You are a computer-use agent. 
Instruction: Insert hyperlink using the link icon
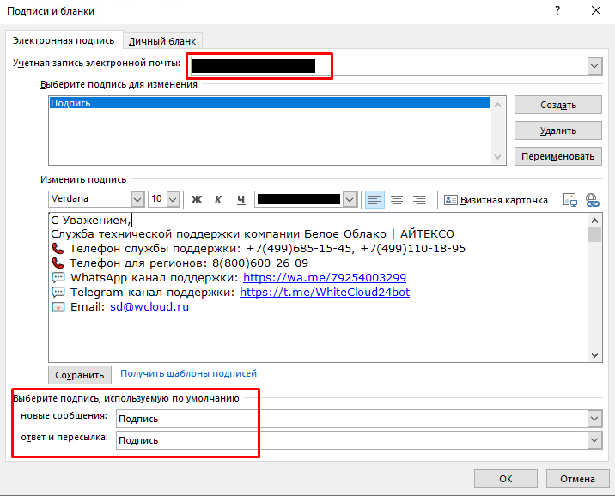tap(592, 200)
